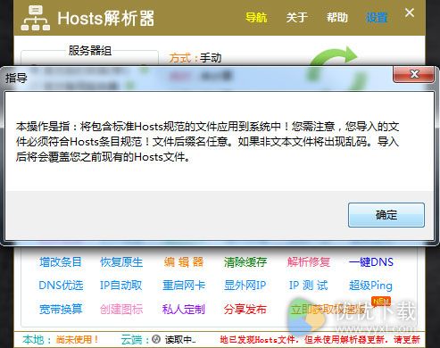
Task: Click the 一键DNS link
Action: point(371,262)
